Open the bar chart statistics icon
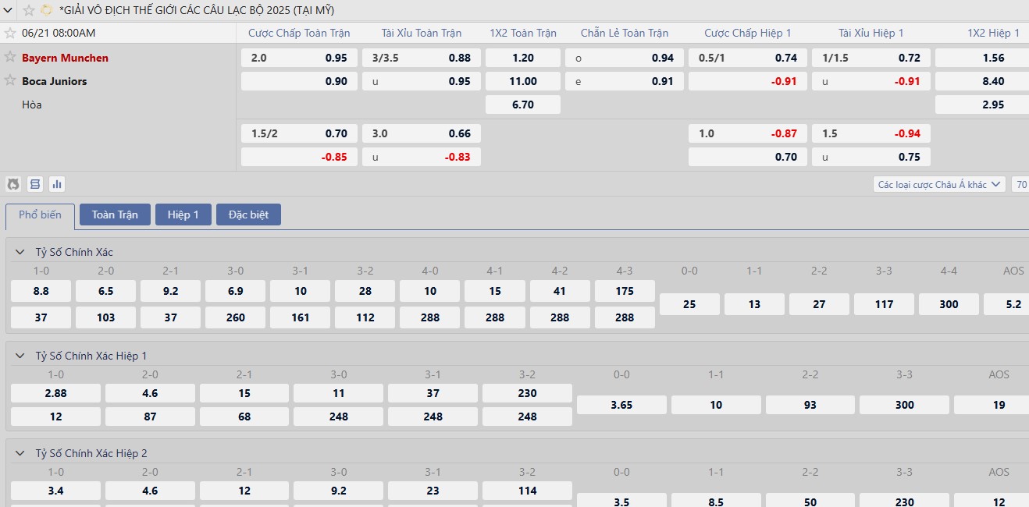 [x=57, y=184]
